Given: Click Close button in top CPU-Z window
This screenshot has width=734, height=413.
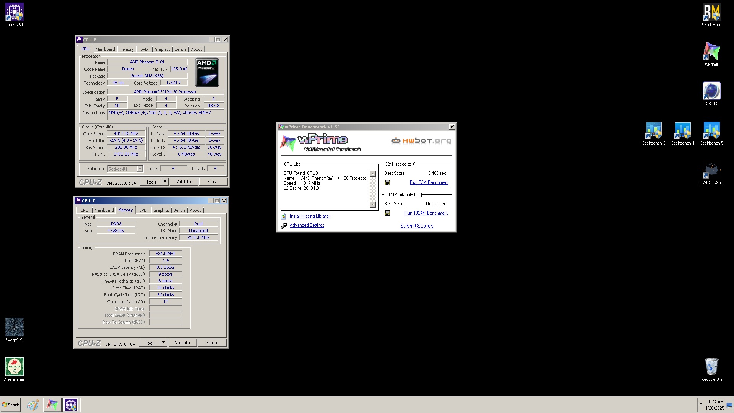Looking at the screenshot, I should coord(213,182).
